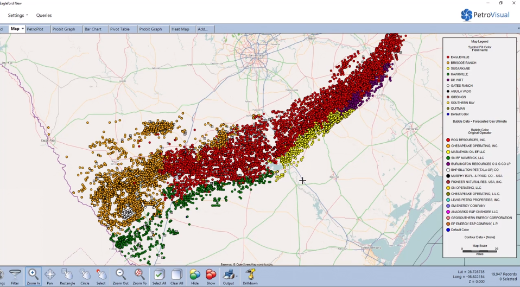Pick the Circle selection tool

[85, 276]
